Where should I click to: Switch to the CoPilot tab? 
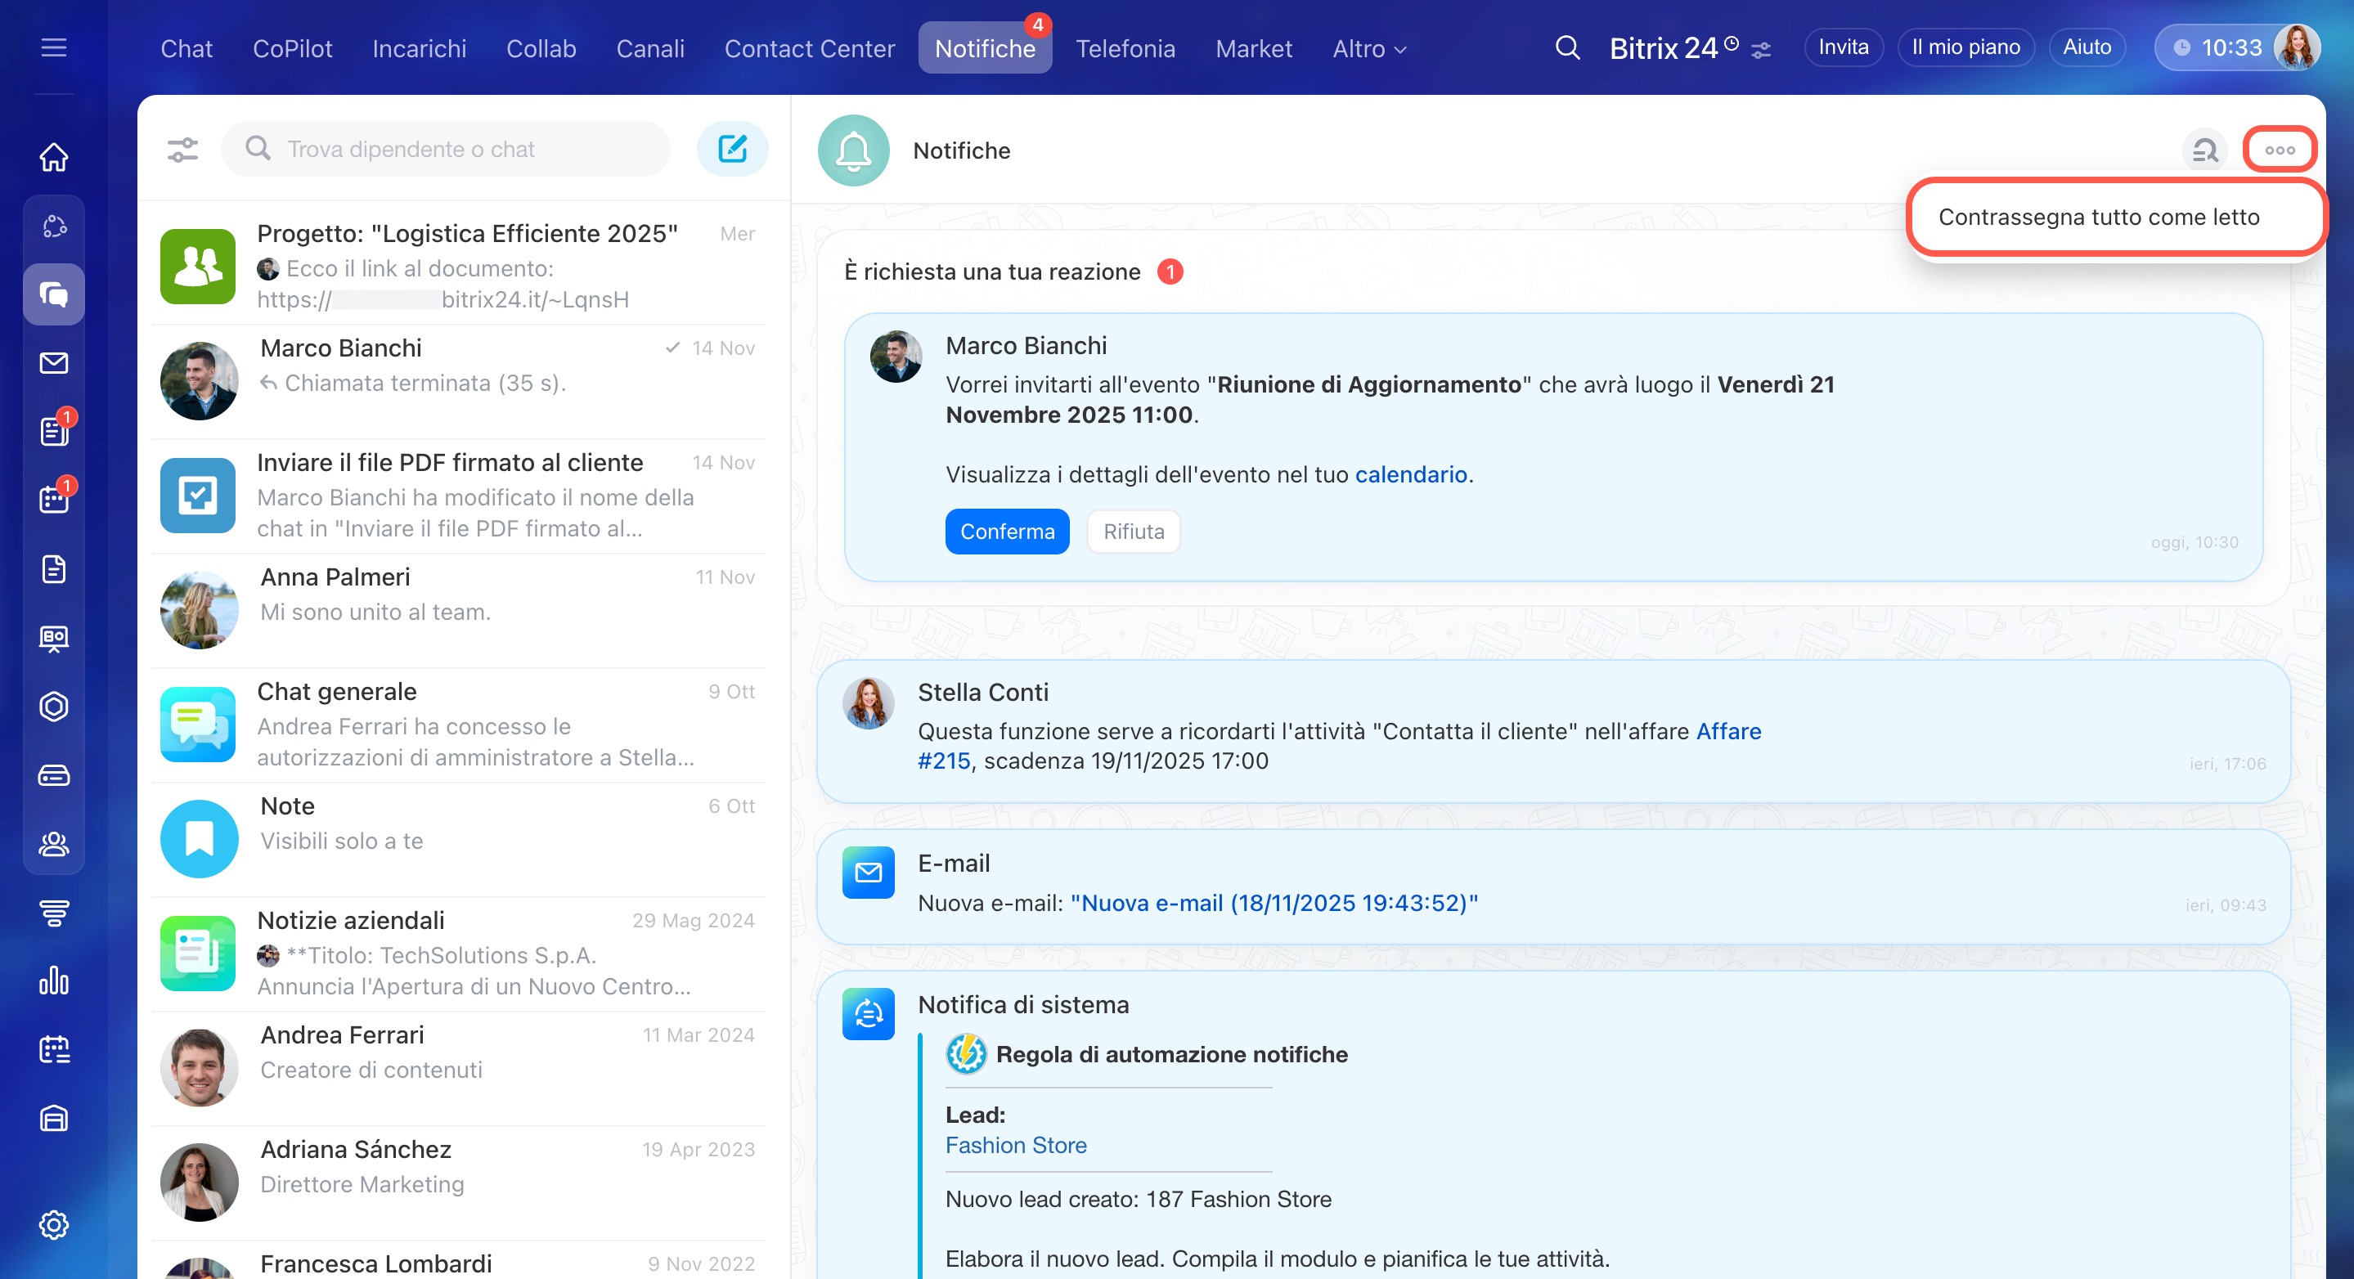point(293,48)
